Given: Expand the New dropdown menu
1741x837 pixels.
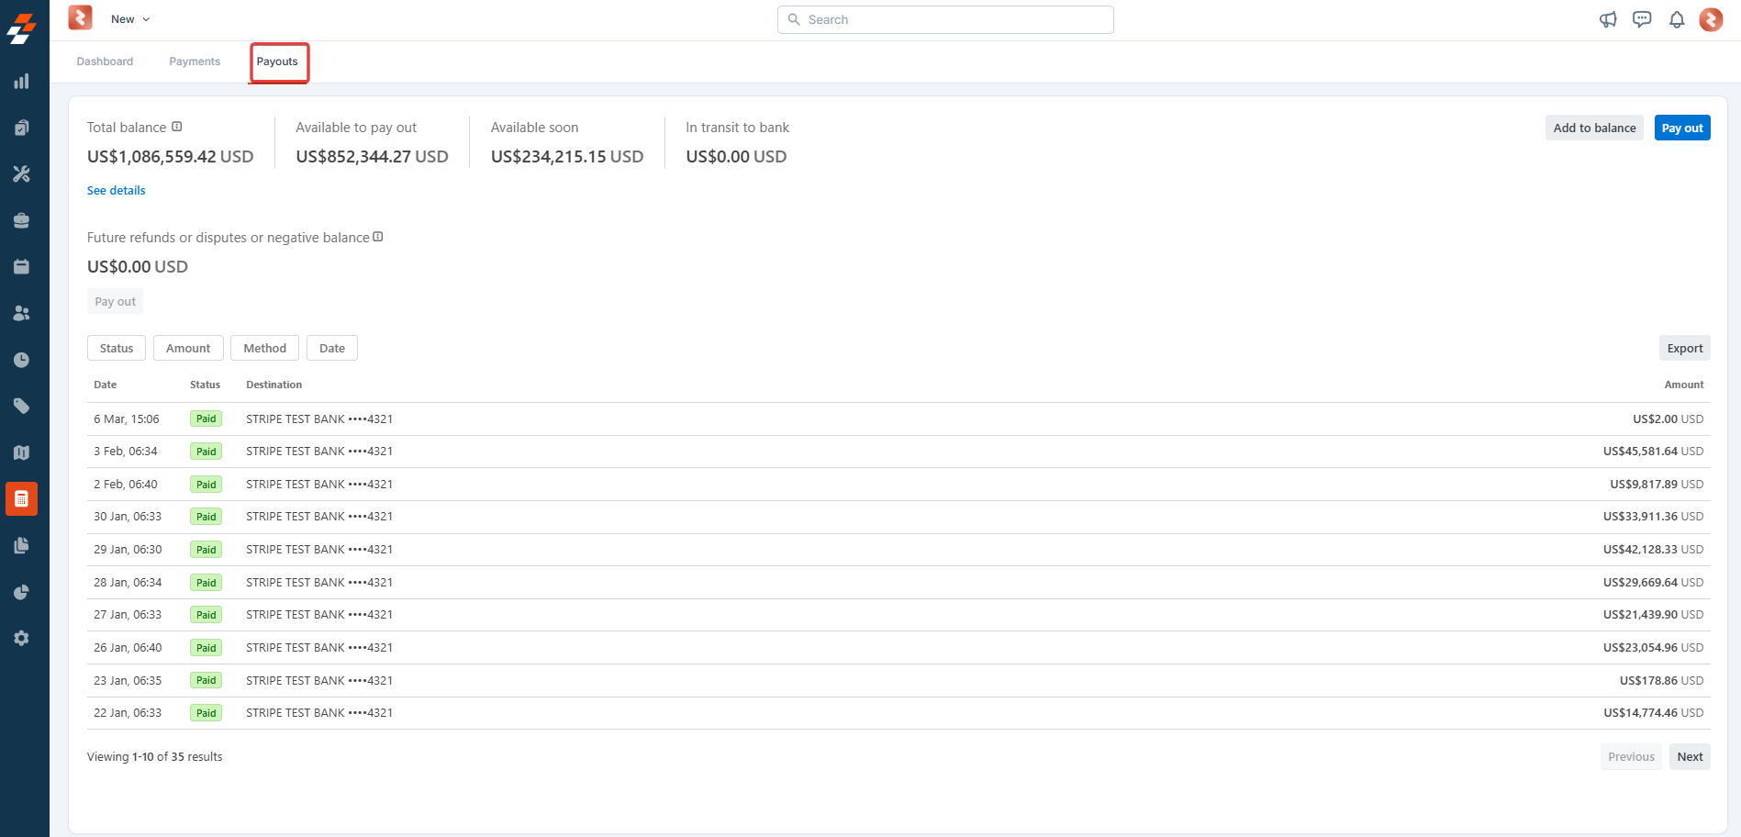Looking at the screenshot, I should pyautogui.click(x=130, y=19).
